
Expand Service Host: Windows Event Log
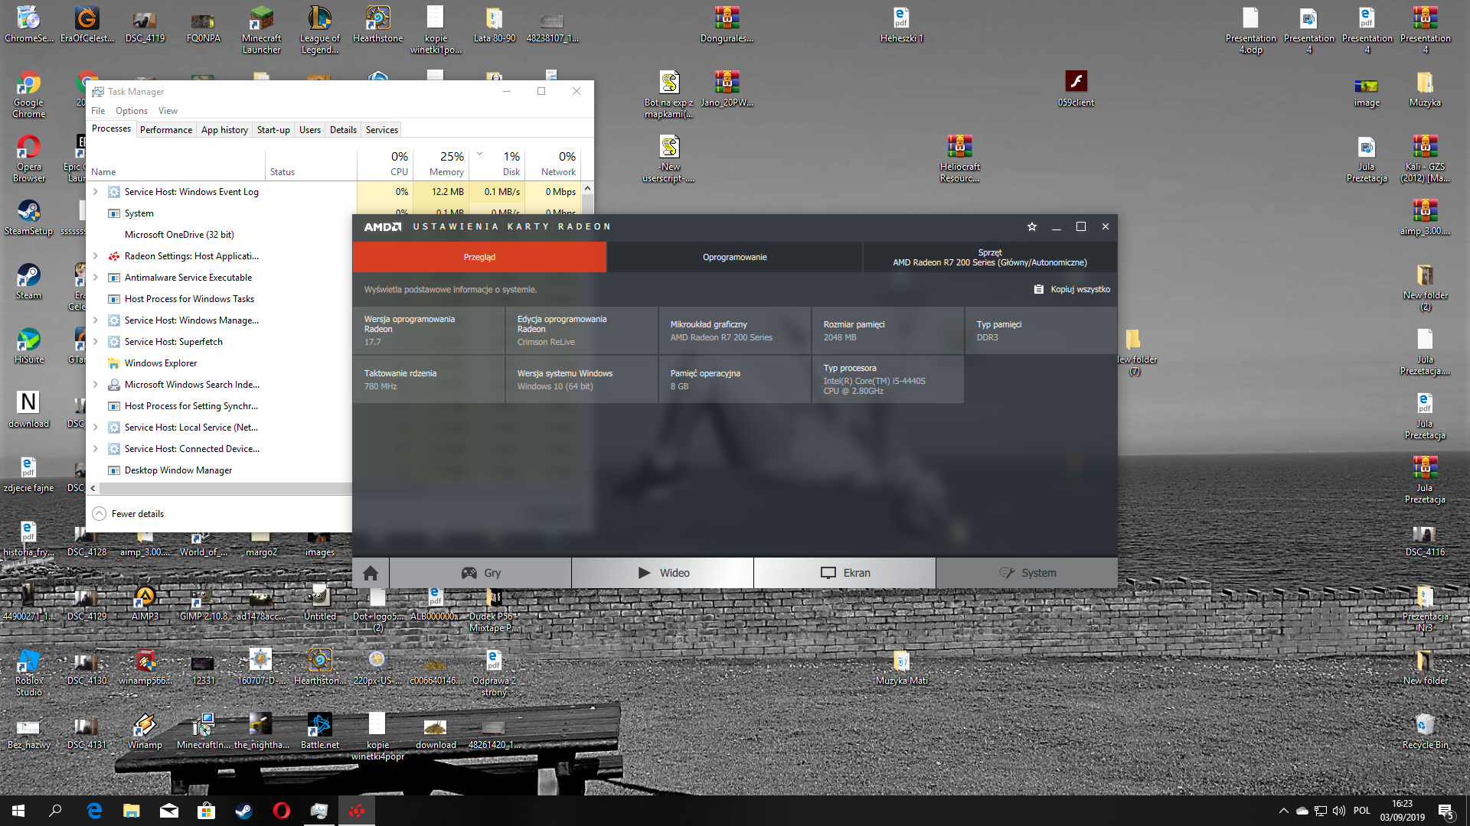[96, 192]
